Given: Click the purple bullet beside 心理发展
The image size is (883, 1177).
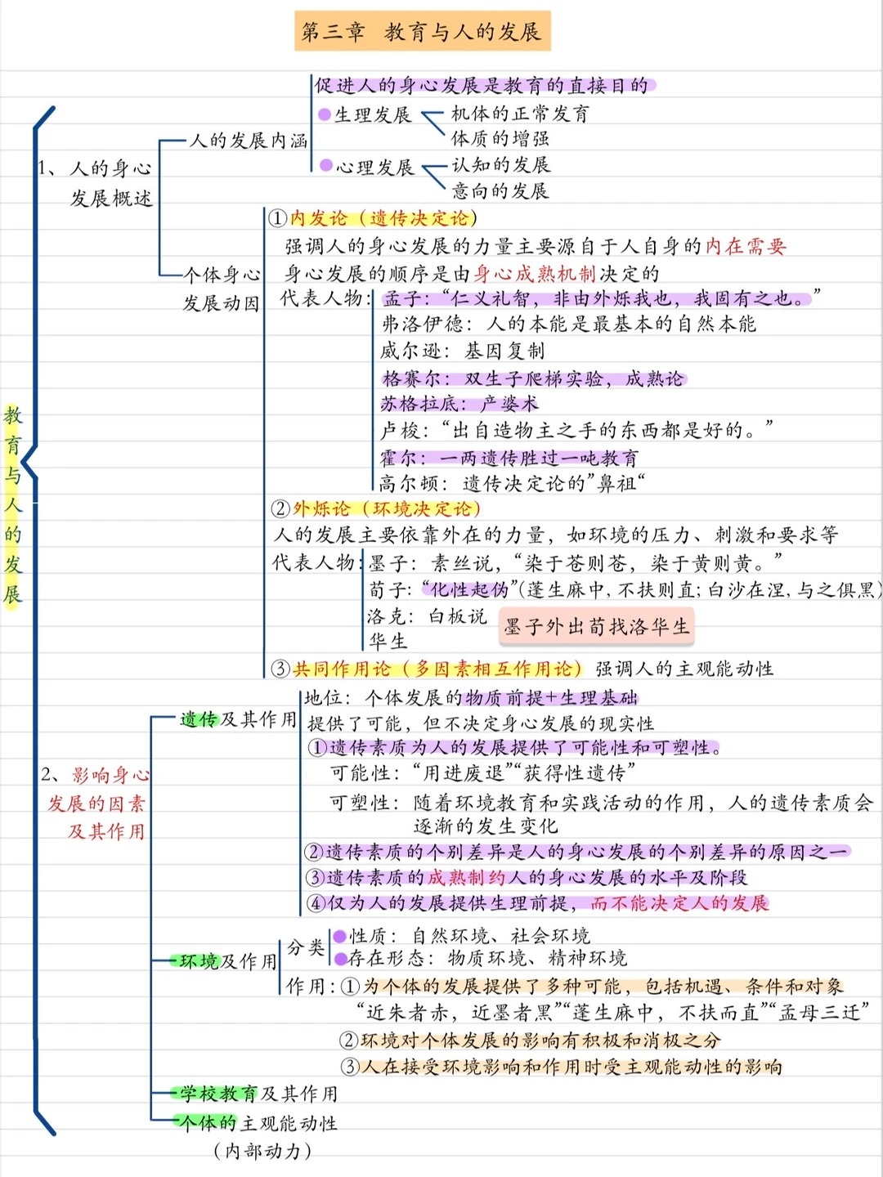Looking at the screenshot, I should pos(326,166).
